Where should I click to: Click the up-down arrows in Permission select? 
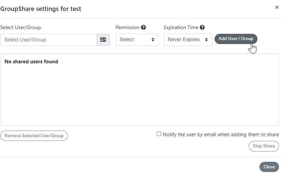tap(153, 40)
